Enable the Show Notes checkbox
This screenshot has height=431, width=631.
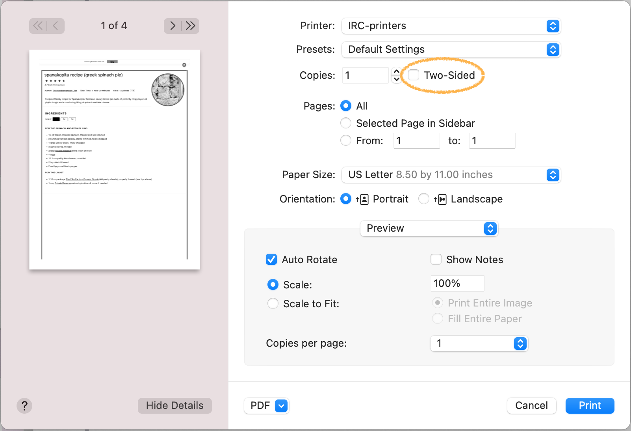coord(436,260)
